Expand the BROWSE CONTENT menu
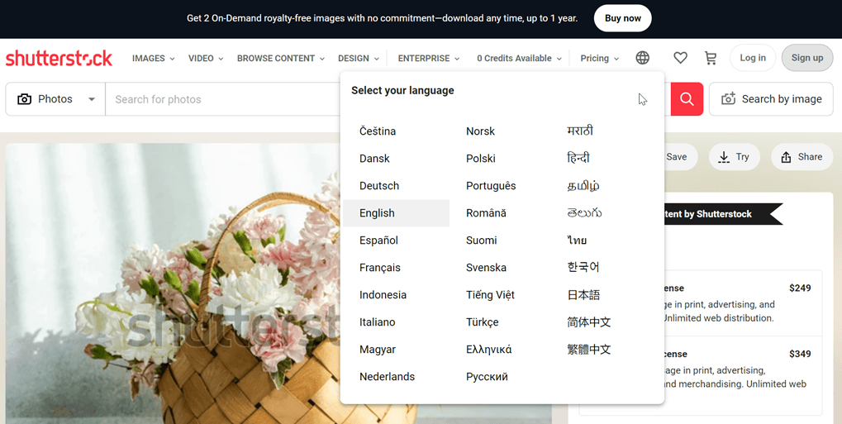The image size is (842, 424). tap(281, 58)
